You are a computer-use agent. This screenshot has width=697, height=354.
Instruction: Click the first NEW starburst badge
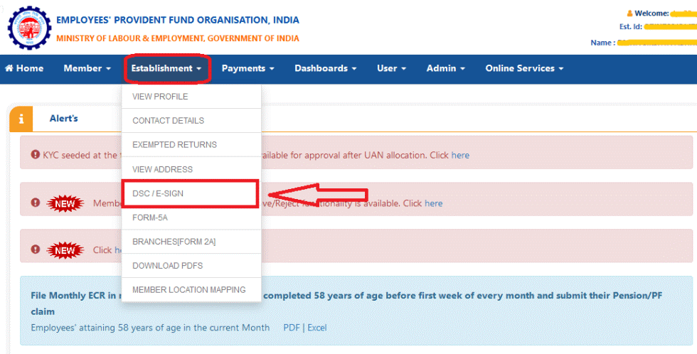[x=65, y=204]
